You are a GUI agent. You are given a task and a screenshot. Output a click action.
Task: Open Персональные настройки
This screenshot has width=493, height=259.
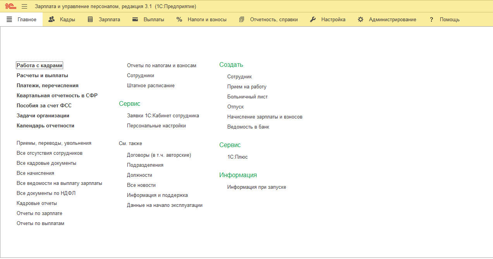point(156,126)
